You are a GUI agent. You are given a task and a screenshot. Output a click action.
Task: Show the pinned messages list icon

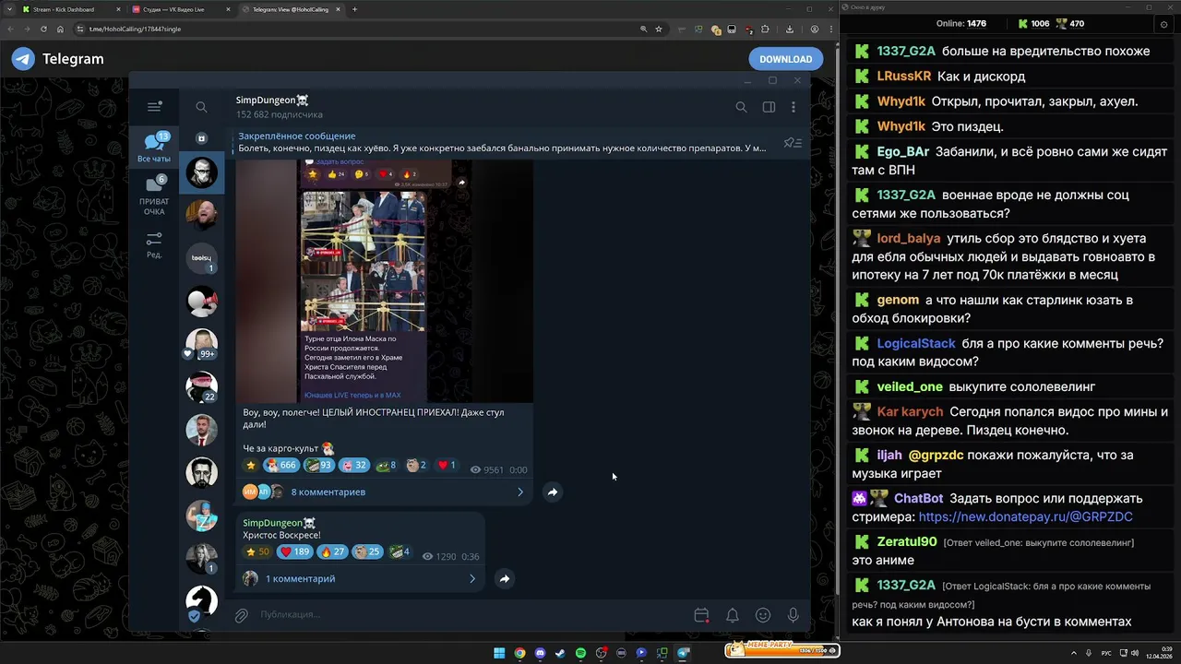click(793, 143)
